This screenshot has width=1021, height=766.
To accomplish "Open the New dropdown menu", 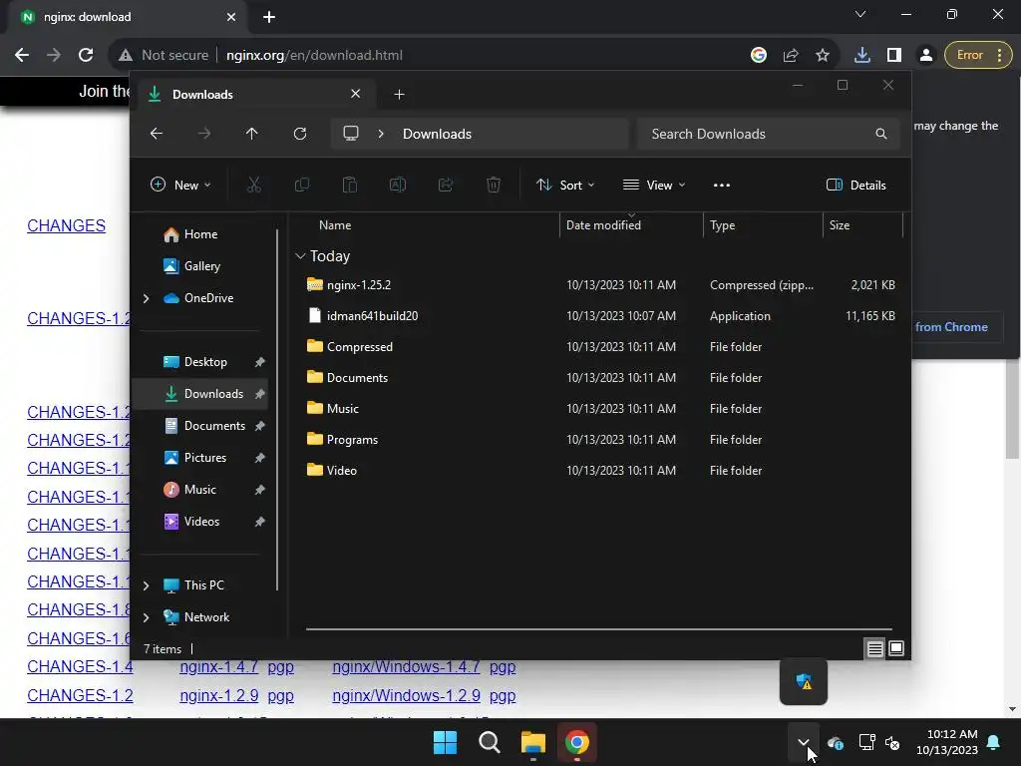I will coord(180,185).
